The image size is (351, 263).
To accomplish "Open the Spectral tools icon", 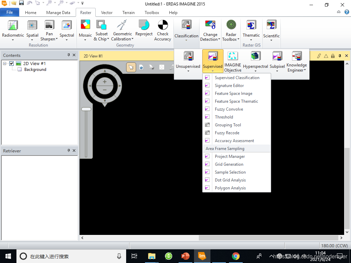I will 67,25.
